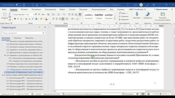Open Навигация pane options dropdown
175x98 pixels.
pos(39,27)
